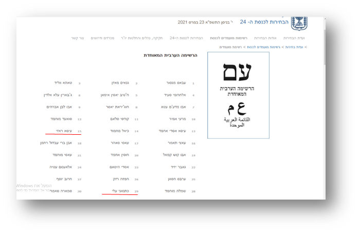Viewport: 359px width, 233px height.
Task: Select candidate 8 חוג'יראת יאסר
Action: click(117, 107)
